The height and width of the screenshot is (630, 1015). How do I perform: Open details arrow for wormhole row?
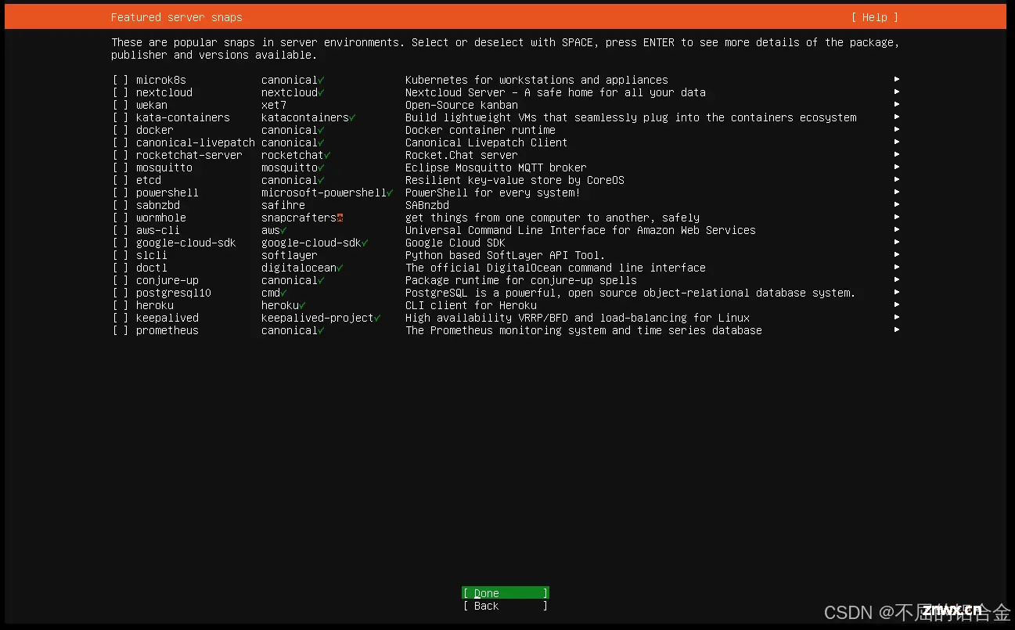click(897, 217)
